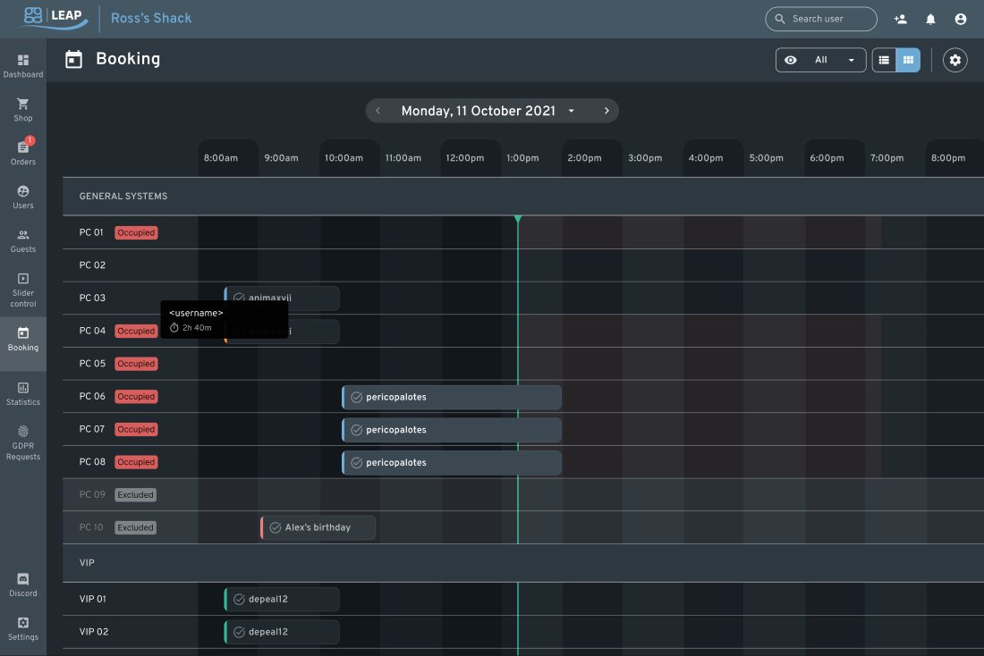Click the confirmed check icon on PC 08 booking
The width and height of the screenshot is (984, 656).
(356, 462)
